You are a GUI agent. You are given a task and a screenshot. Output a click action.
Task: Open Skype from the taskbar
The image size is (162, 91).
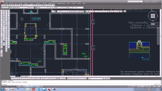39,89
